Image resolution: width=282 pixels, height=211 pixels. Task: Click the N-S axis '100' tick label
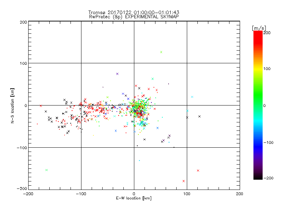click(x=23, y=64)
